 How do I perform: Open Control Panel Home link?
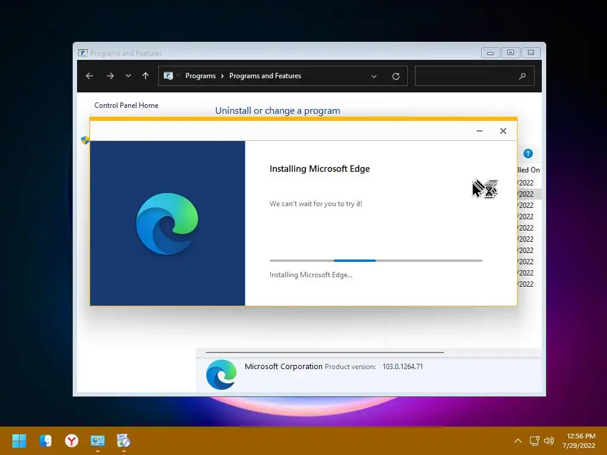[126, 105]
